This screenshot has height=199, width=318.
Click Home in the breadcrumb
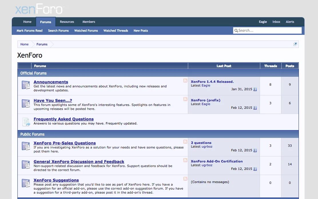(x=24, y=44)
